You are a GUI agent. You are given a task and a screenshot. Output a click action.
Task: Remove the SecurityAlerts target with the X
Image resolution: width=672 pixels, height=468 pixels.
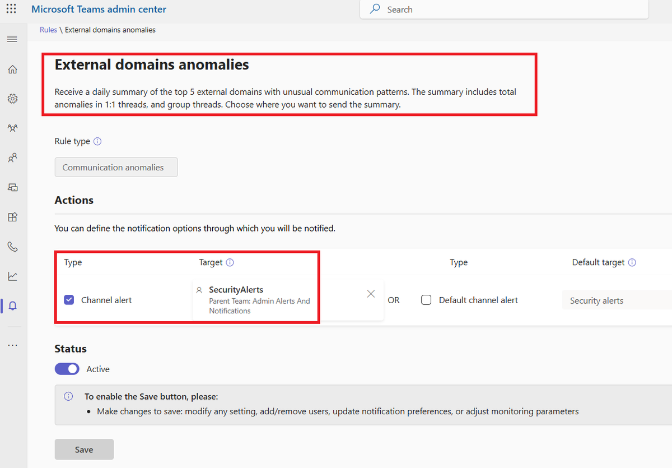tap(371, 294)
